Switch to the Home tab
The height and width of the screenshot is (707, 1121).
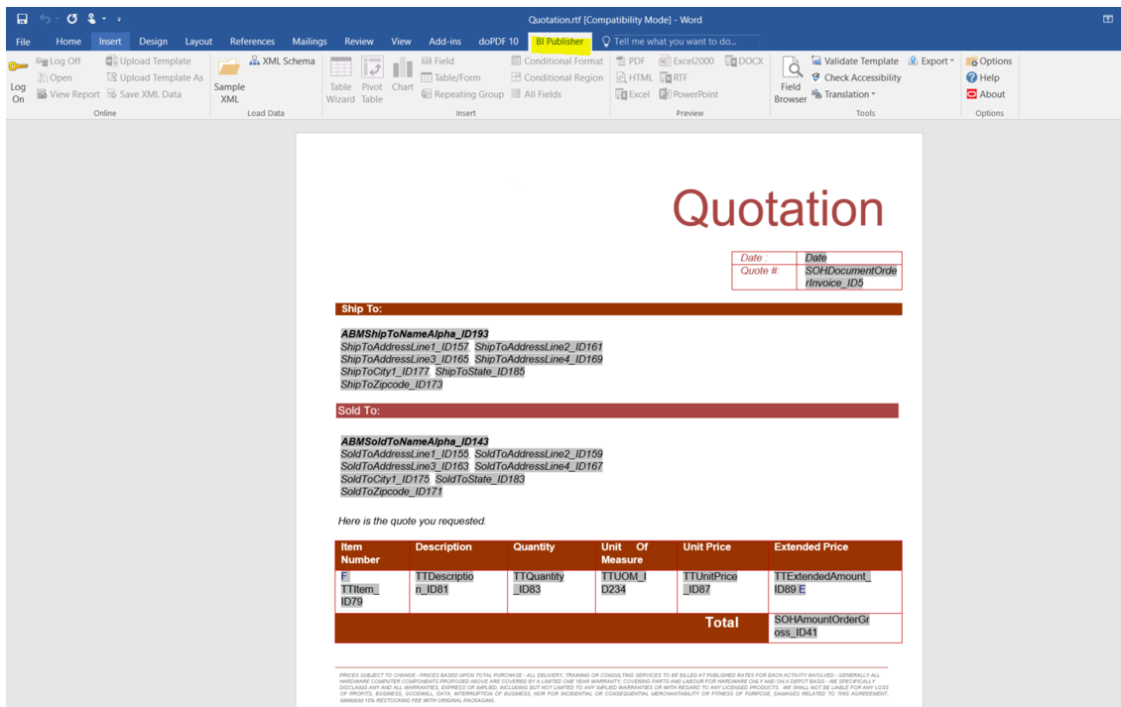(x=68, y=42)
